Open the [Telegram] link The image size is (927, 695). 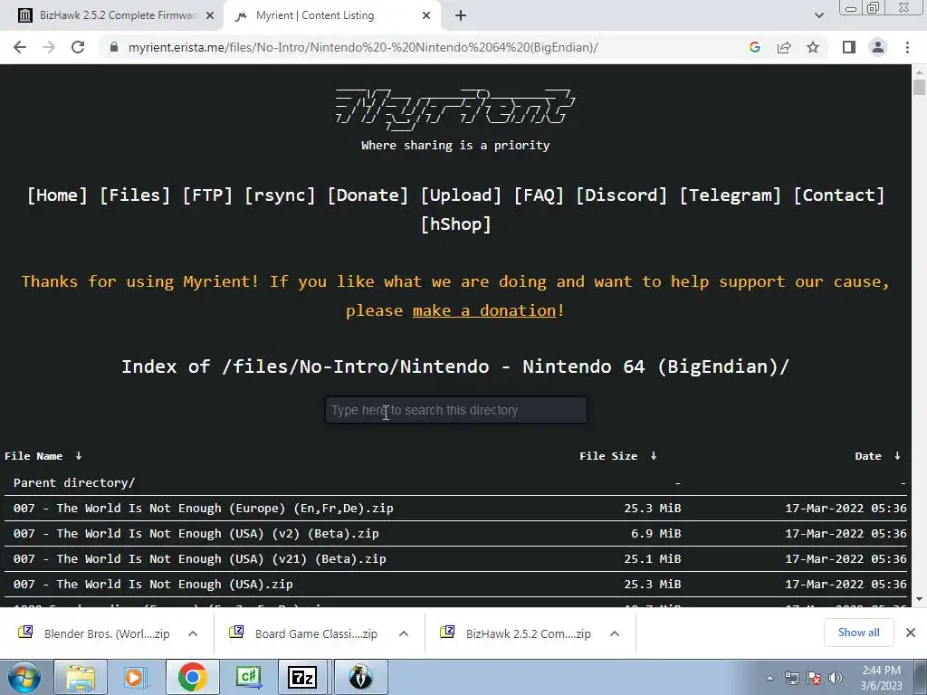click(731, 195)
